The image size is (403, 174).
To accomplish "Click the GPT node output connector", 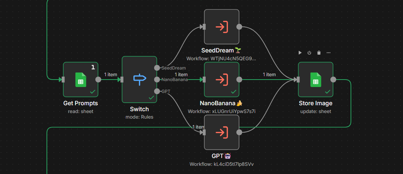I will (239, 132).
